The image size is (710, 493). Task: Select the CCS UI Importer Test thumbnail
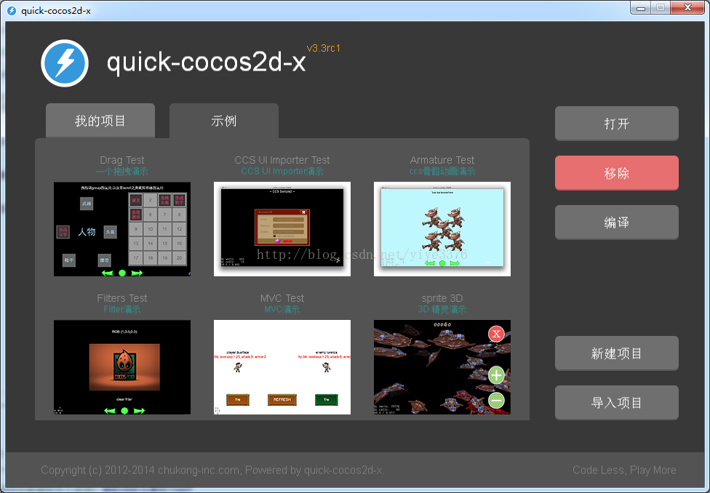[x=282, y=229]
